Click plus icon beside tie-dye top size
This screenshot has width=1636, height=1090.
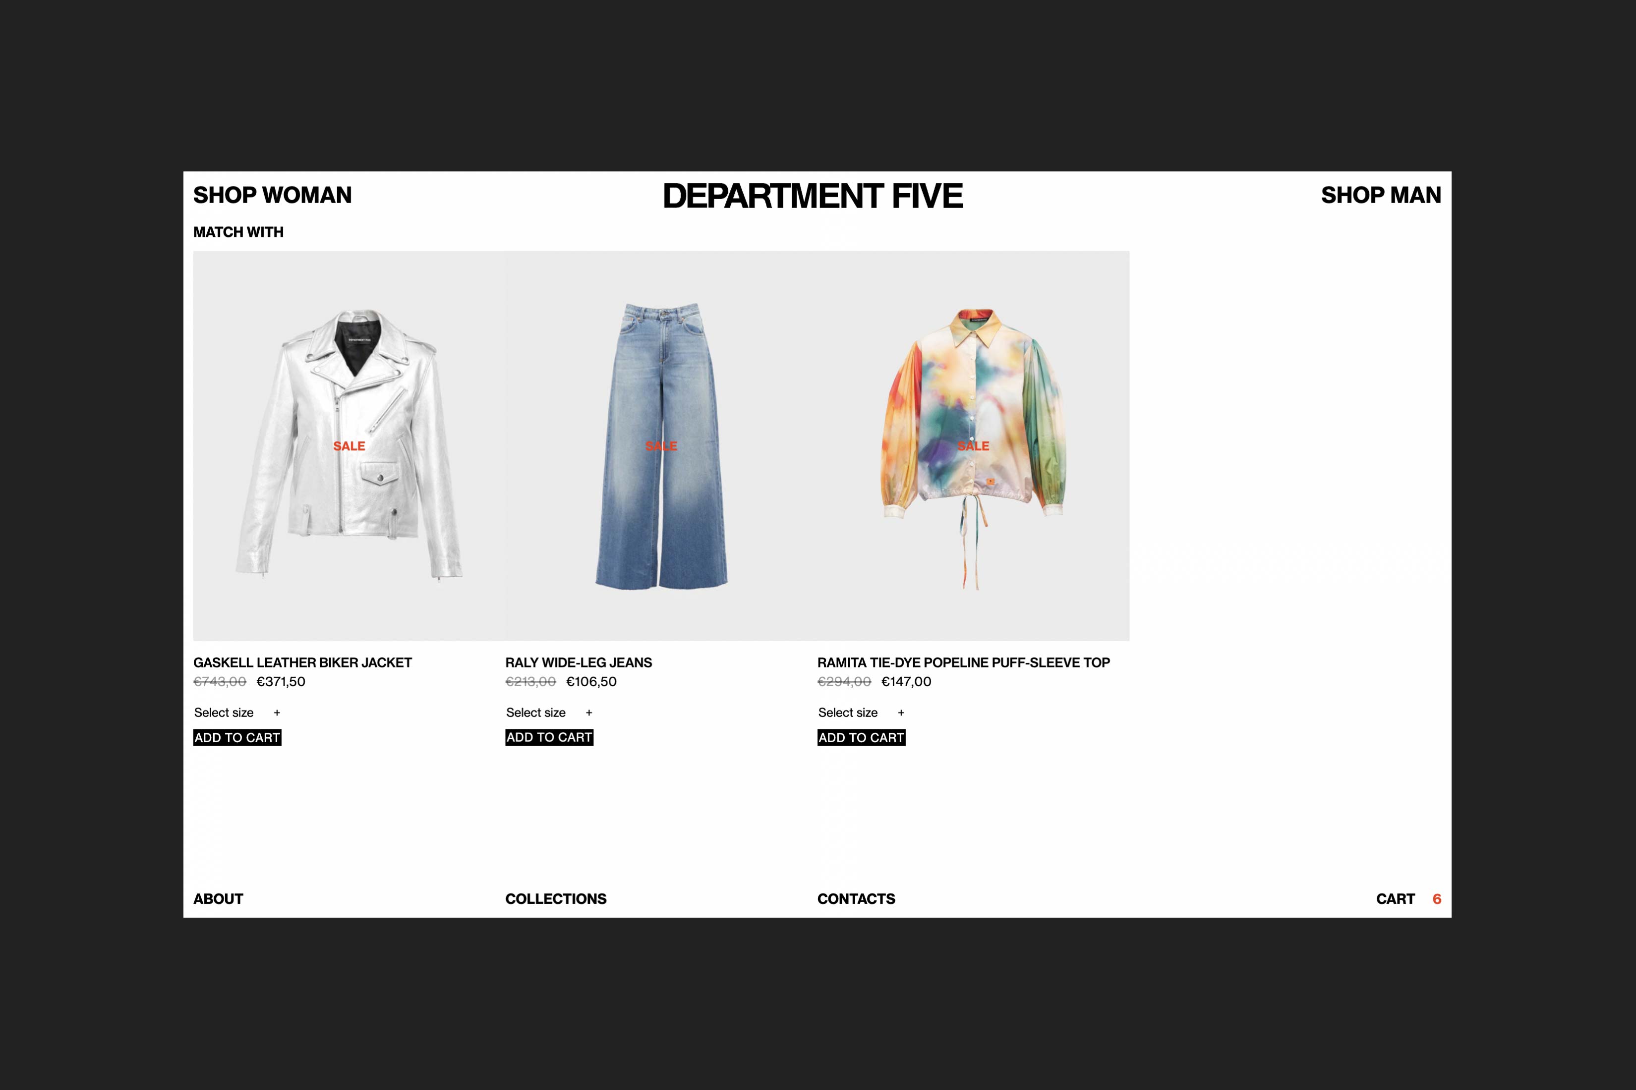(x=901, y=713)
